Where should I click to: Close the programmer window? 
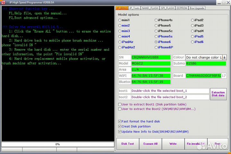228,3
